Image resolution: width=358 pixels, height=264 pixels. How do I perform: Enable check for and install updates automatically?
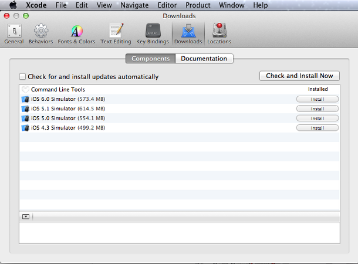tap(22, 76)
